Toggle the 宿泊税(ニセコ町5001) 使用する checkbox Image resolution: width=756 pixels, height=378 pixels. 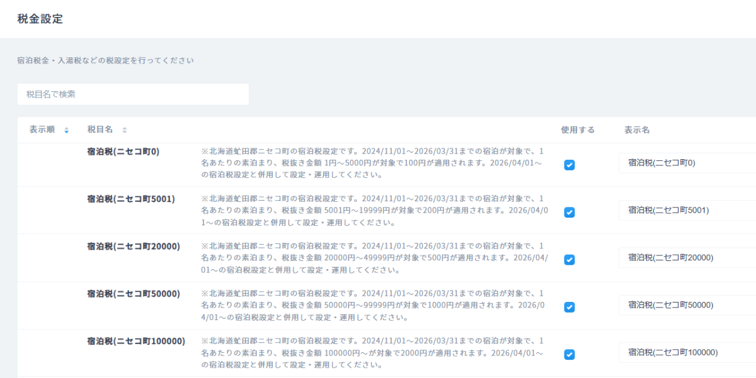(570, 212)
